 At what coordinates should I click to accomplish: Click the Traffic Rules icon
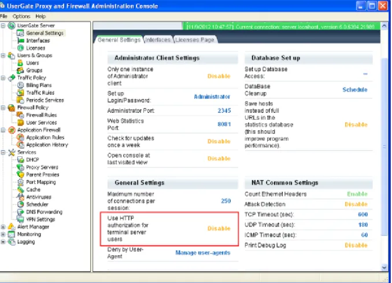pos(20,93)
